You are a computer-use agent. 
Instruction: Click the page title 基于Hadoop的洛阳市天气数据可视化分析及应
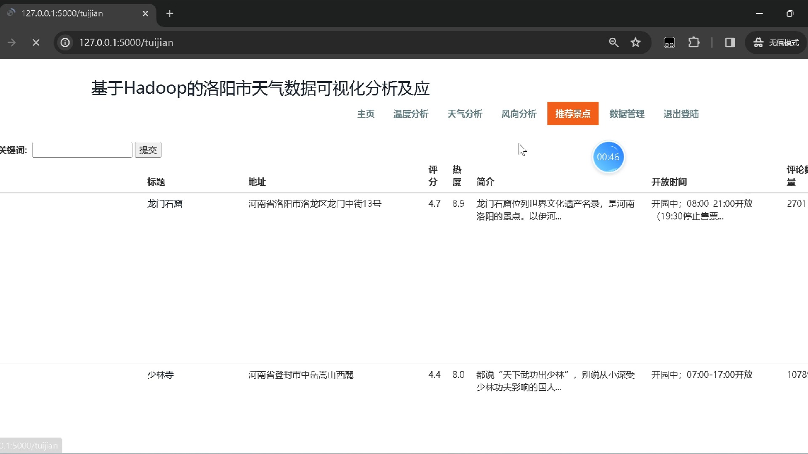click(260, 88)
